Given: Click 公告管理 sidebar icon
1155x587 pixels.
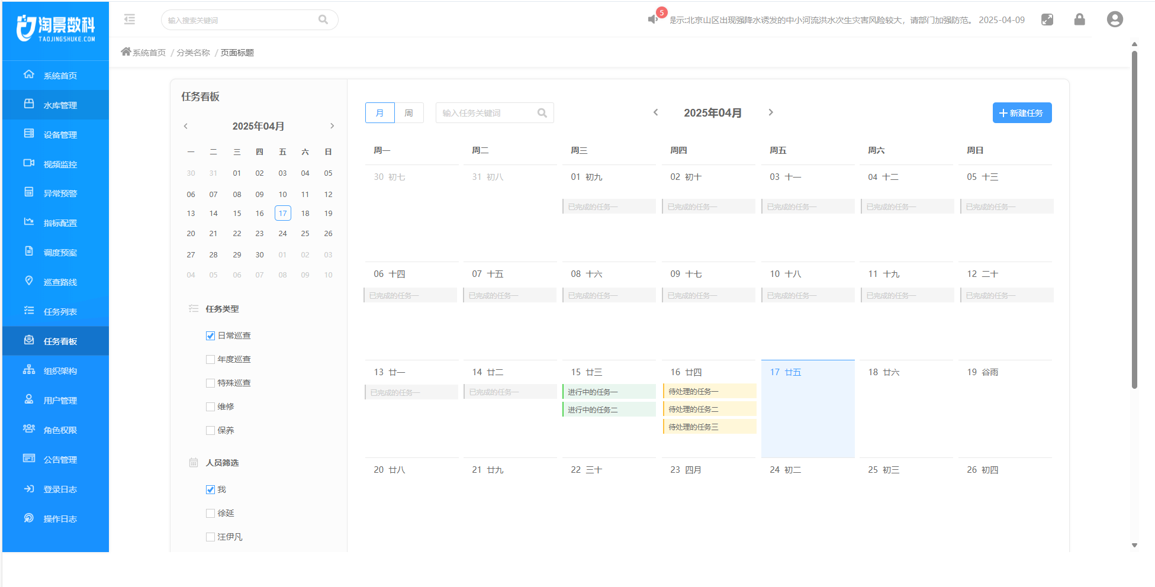Looking at the screenshot, I should point(28,459).
